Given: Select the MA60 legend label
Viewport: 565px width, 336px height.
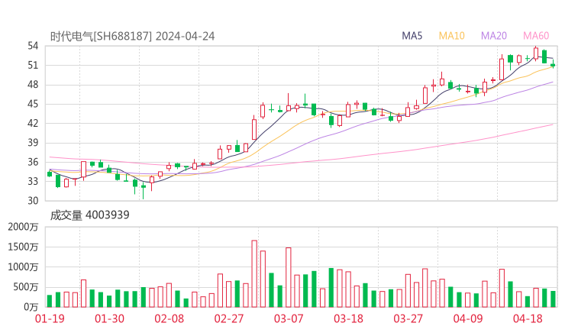Looking at the screenshot, I should [x=536, y=36].
